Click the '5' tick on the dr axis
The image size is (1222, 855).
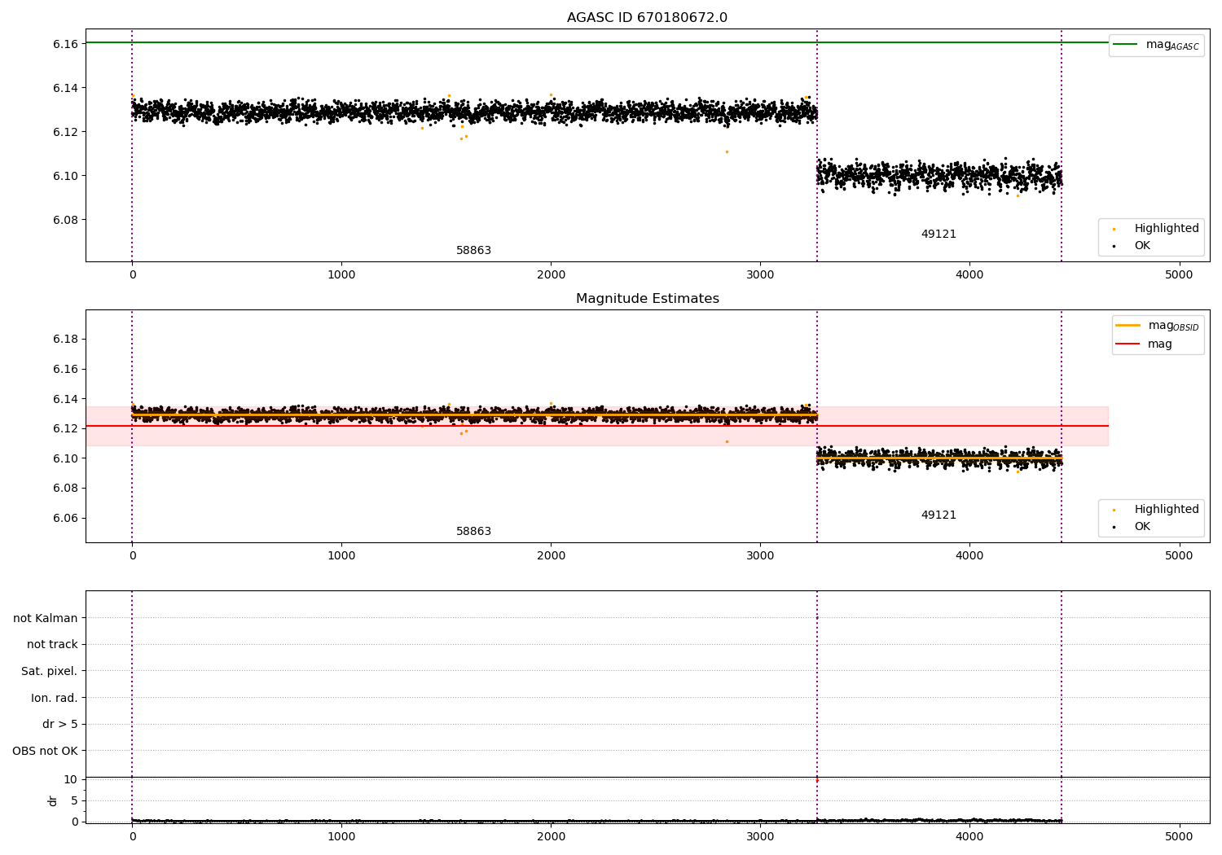[74, 800]
